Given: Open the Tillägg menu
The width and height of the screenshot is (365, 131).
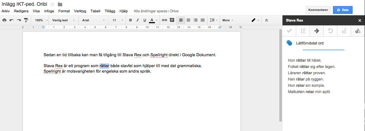Looking at the screenshot, I should (110, 11).
